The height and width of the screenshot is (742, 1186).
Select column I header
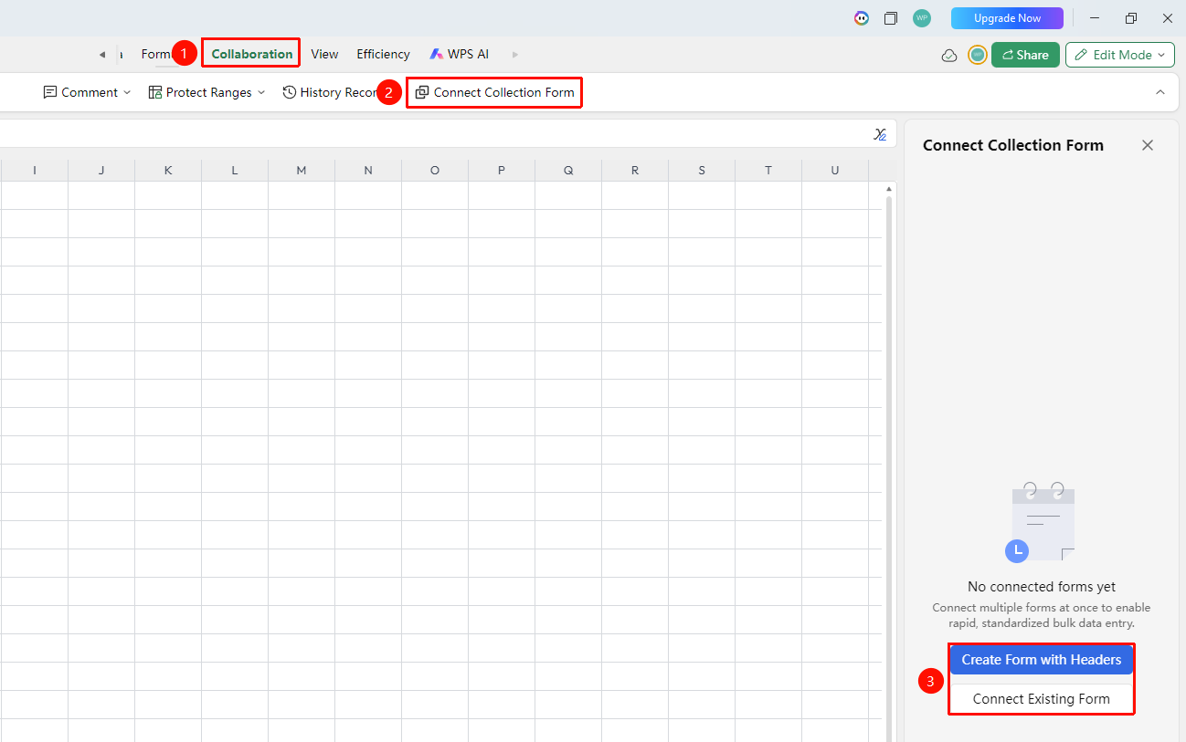[x=35, y=171]
